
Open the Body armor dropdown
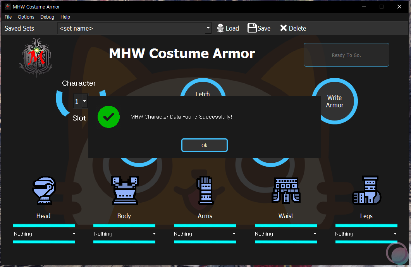point(125,234)
